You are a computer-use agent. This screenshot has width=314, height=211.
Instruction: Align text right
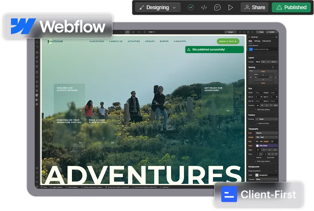click(x=270, y=150)
